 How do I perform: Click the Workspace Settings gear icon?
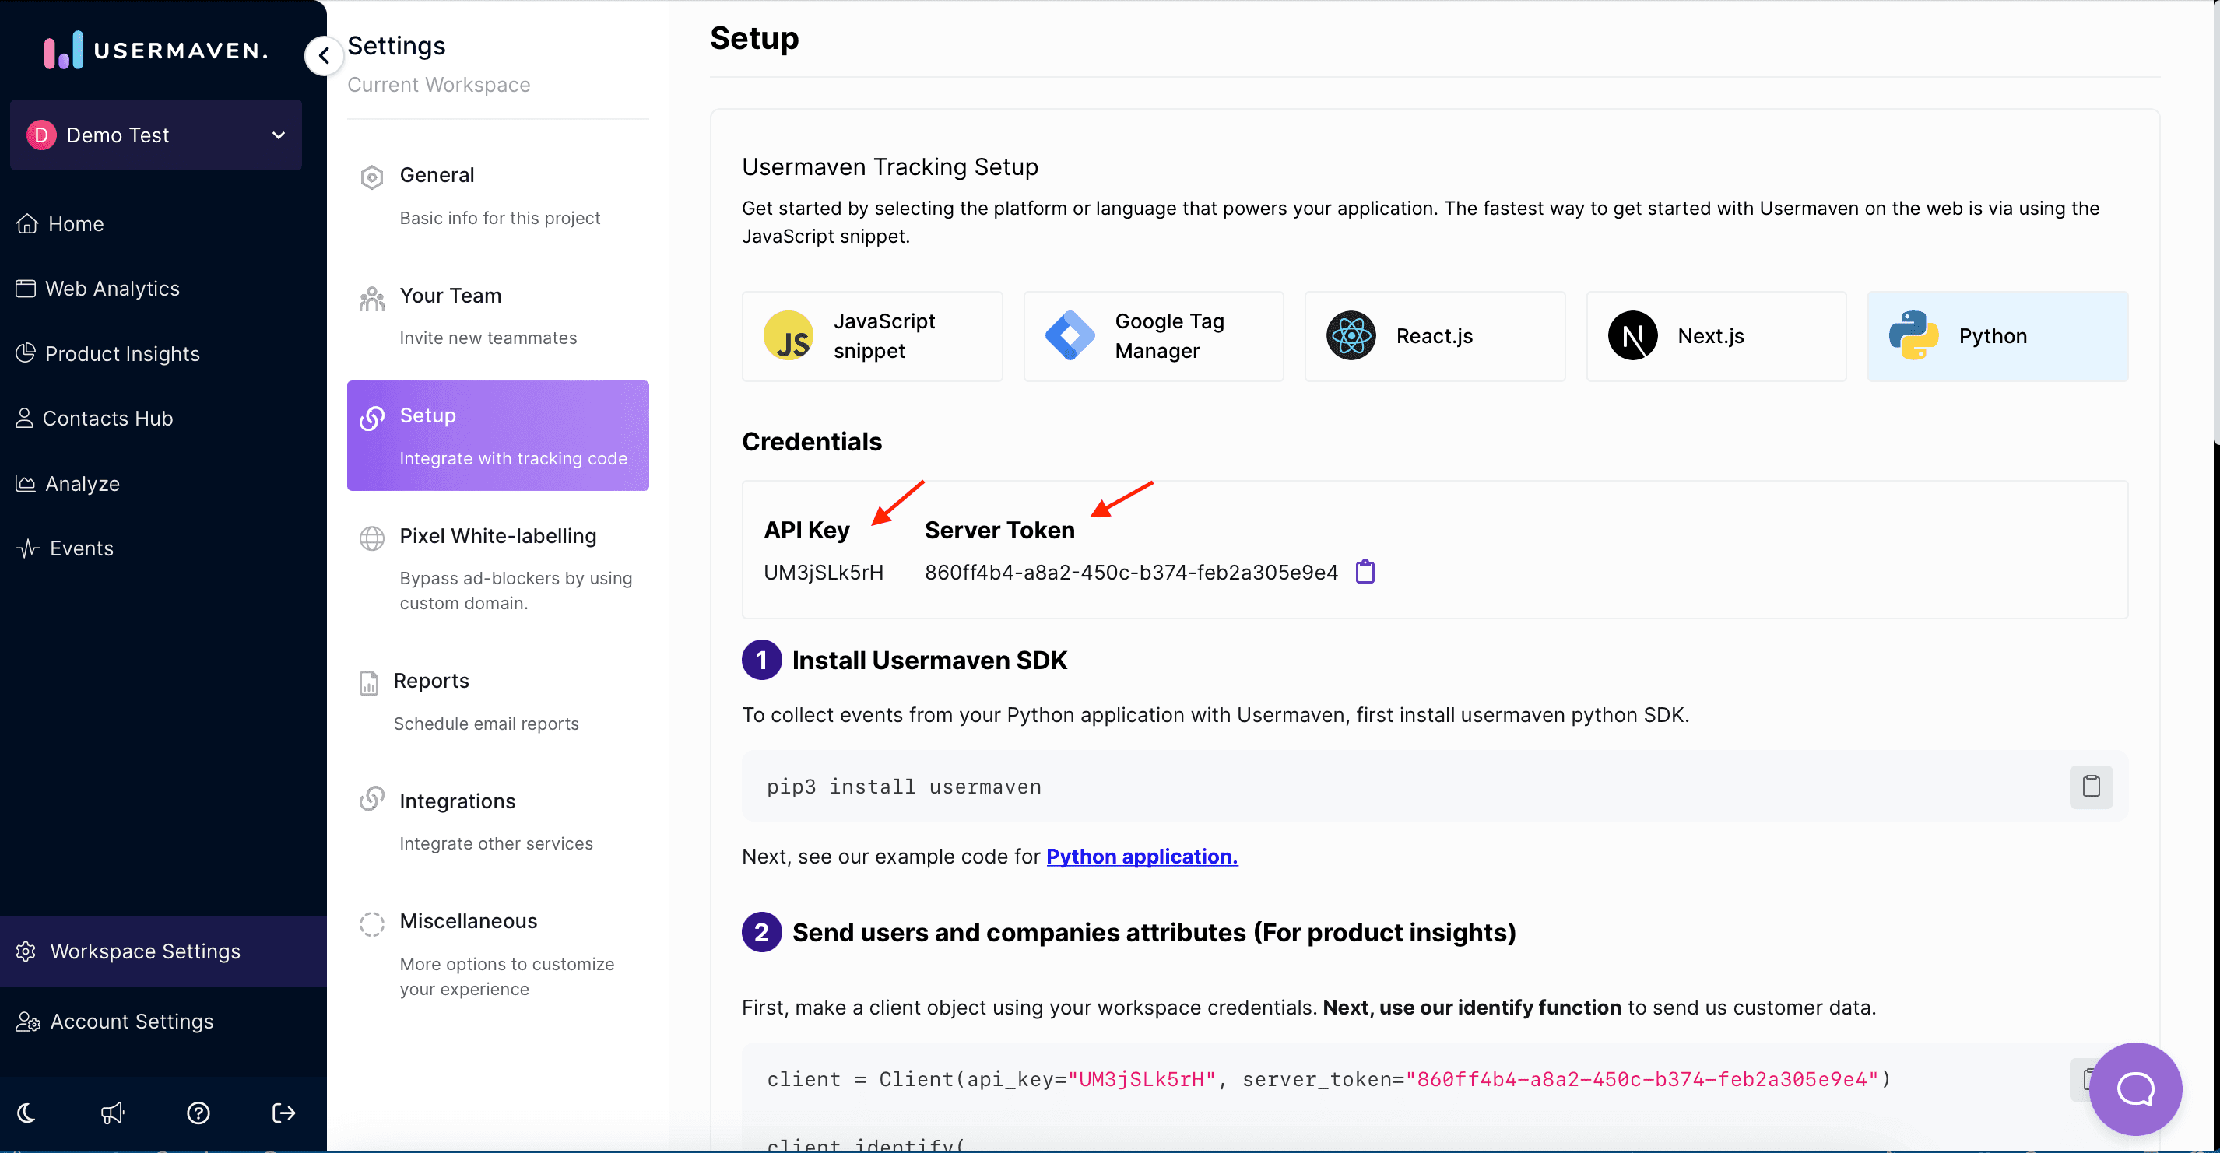coord(26,951)
